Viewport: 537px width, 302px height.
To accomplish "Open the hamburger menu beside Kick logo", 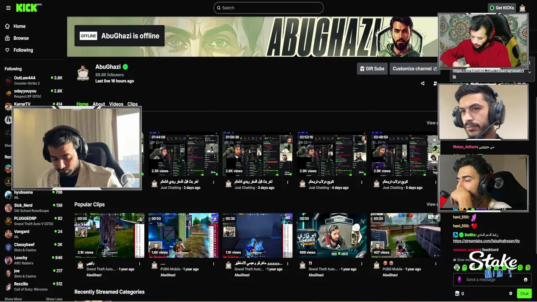I will pyautogui.click(x=8, y=8).
